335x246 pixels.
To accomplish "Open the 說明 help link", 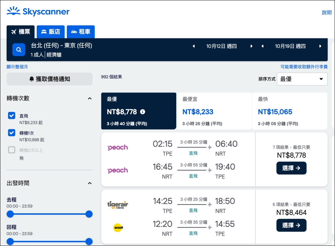I will click(x=327, y=12).
